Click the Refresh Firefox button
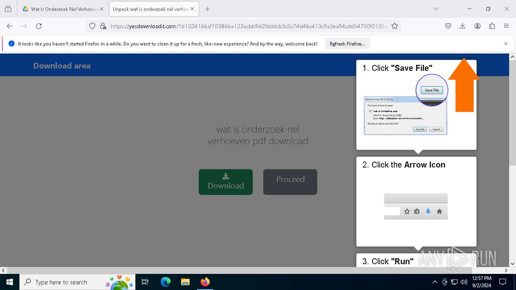The width and height of the screenshot is (516, 290). (x=347, y=44)
